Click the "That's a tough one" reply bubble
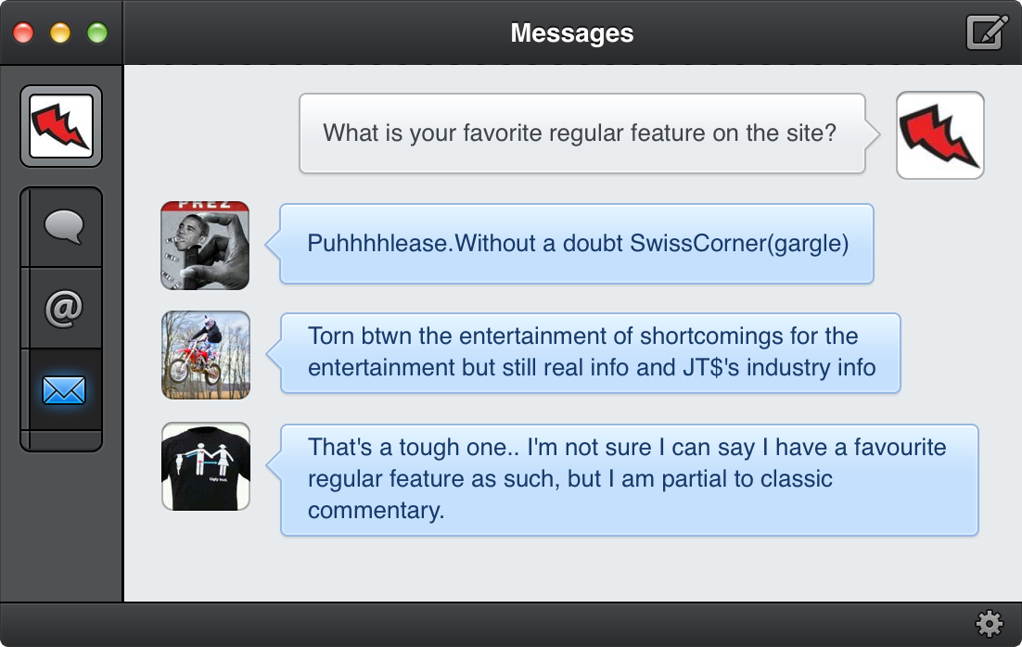This screenshot has width=1022, height=647. [629, 479]
